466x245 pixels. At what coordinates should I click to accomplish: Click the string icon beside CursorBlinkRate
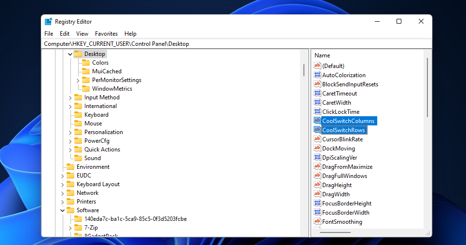click(317, 139)
